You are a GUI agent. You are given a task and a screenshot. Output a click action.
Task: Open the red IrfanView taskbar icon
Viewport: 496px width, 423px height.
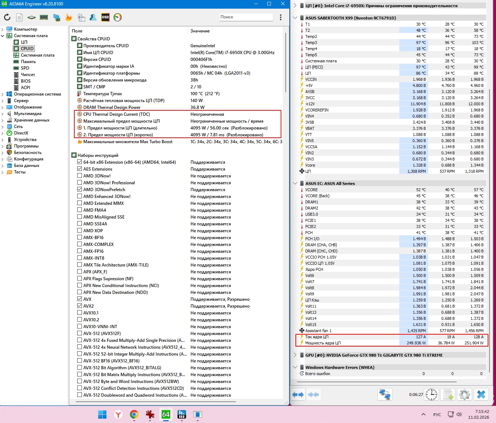(x=150, y=414)
